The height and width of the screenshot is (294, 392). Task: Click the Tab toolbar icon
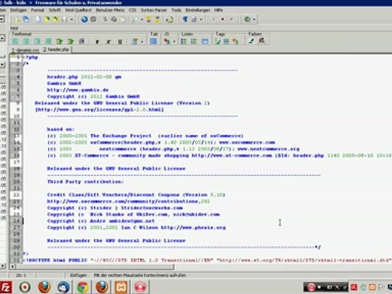pos(154,41)
